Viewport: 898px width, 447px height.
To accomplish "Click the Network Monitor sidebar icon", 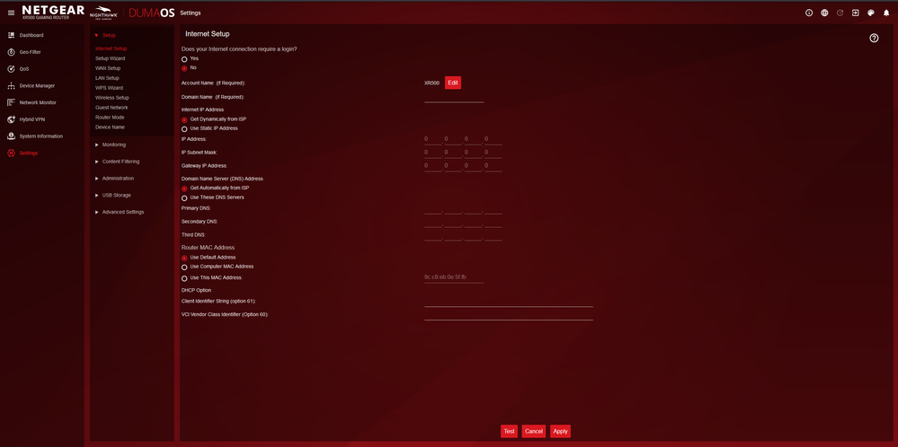I will [x=11, y=103].
